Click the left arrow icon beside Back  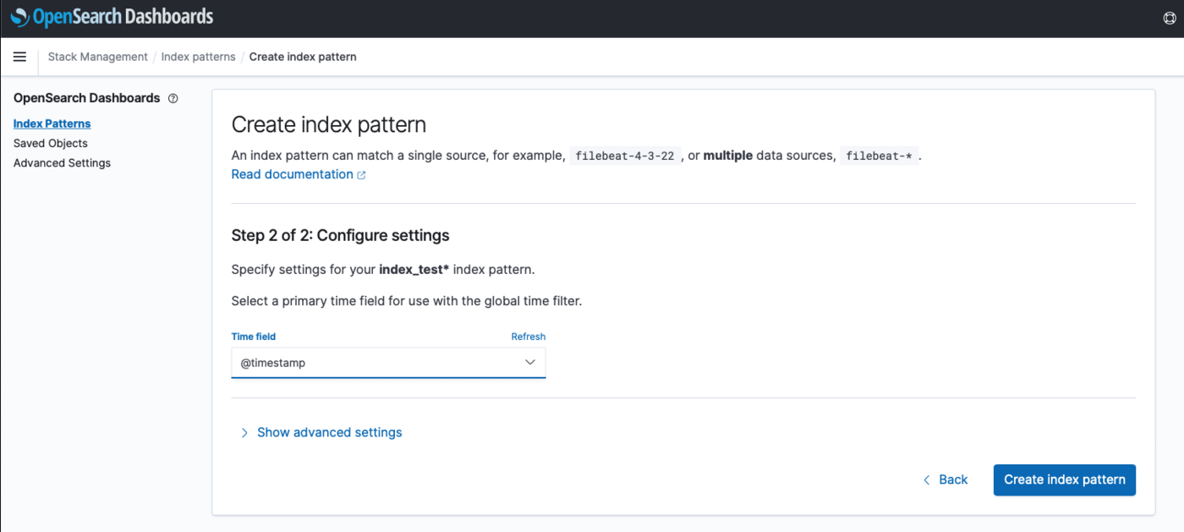(927, 480)
